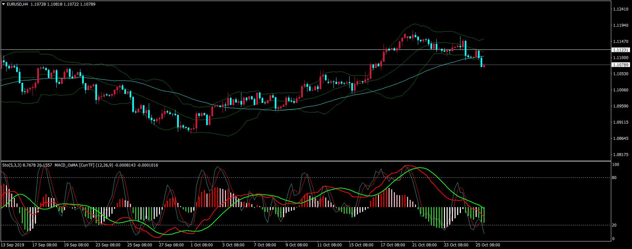Click the 1.08645 price axis label

pyautogui.click(x=620, y=138)
